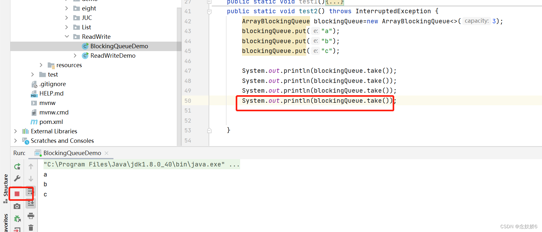The width and height of the screenshot is (542, 232).
Task: Open the .gitignore file
Action: pyautogui.click(x=52, y=84)
